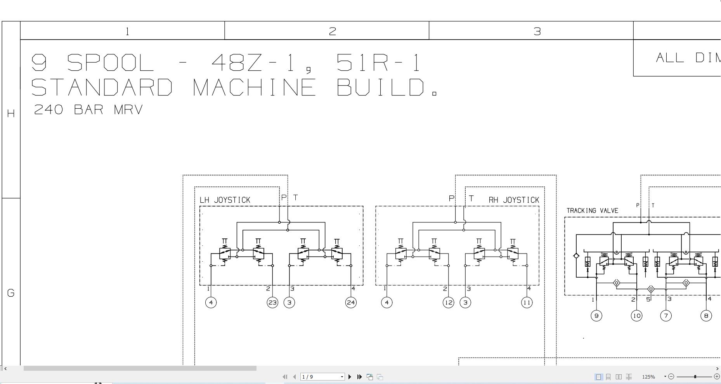721x384 pixels.
Task: Go to the first page
Action: click(x=285, y=377)
